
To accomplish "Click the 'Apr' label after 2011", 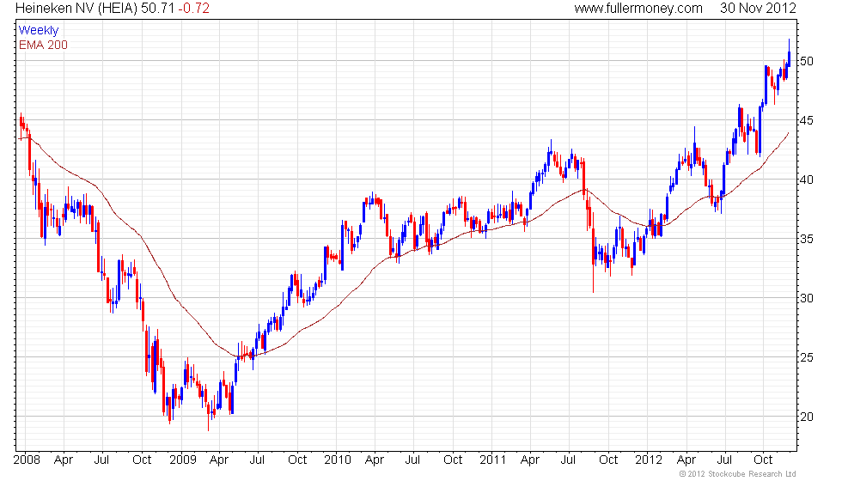I will pyautogui.click(x=530, y=460).
